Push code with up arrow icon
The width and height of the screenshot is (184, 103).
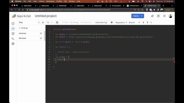pos(147,23)
